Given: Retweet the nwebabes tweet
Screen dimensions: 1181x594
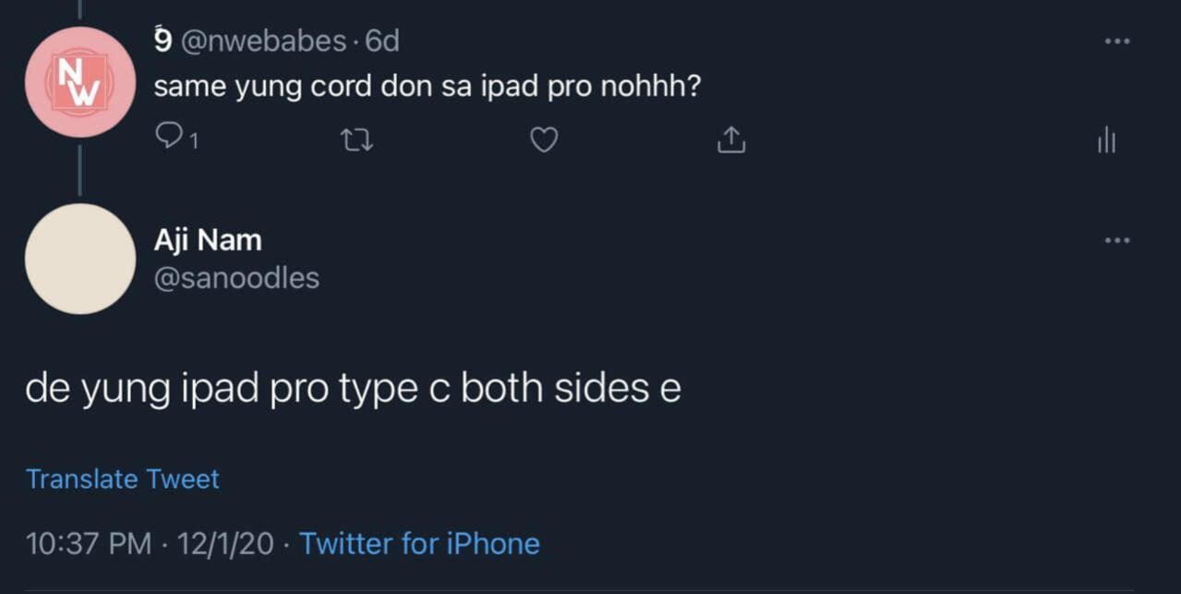Looking at the screenshot, I should coord(357,140).
